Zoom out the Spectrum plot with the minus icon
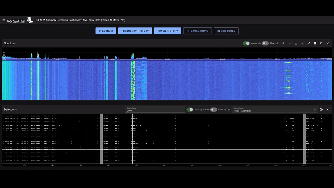Viewport: 334px width, 188px height. coord(289,43)
